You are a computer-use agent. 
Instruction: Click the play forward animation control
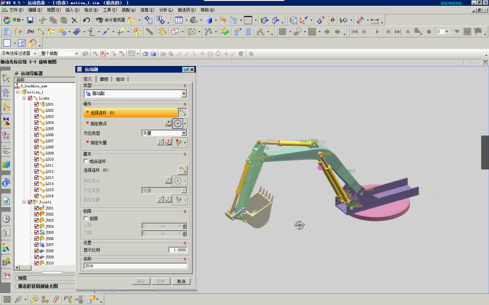[x=377, y=32]
